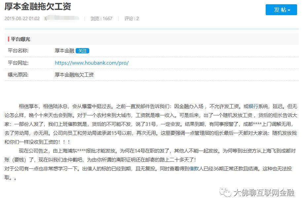Open the 发帖 dropdown button

click(x=281, y=10)
